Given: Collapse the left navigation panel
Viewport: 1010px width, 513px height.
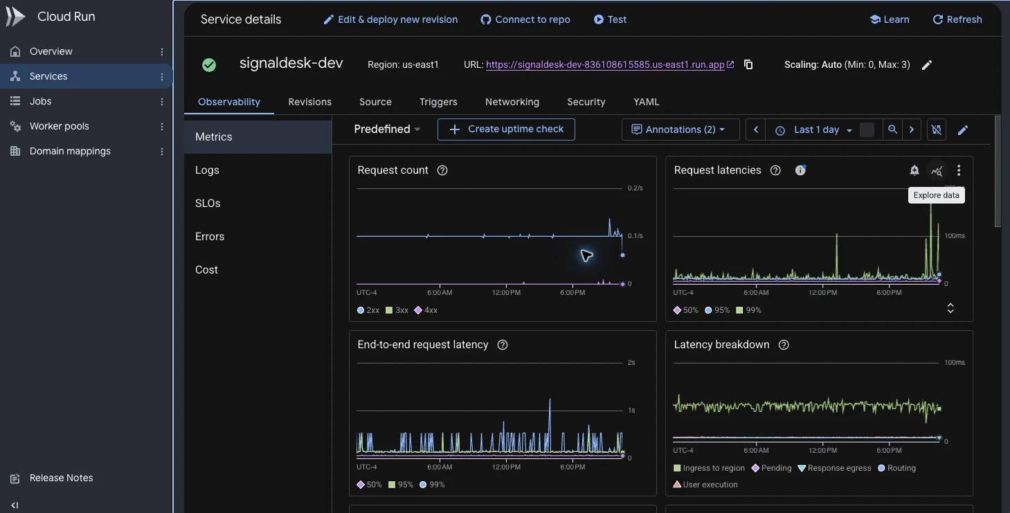Looking at the screenshot, I should click(x=15, y=505).
